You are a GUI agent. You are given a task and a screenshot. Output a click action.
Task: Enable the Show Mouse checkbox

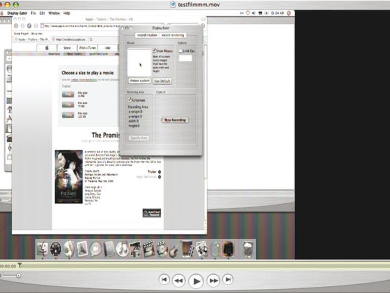154,51
